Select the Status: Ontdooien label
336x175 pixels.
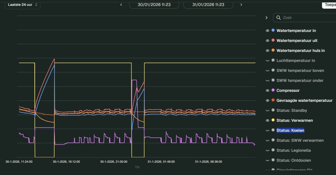tap(294, 160)
